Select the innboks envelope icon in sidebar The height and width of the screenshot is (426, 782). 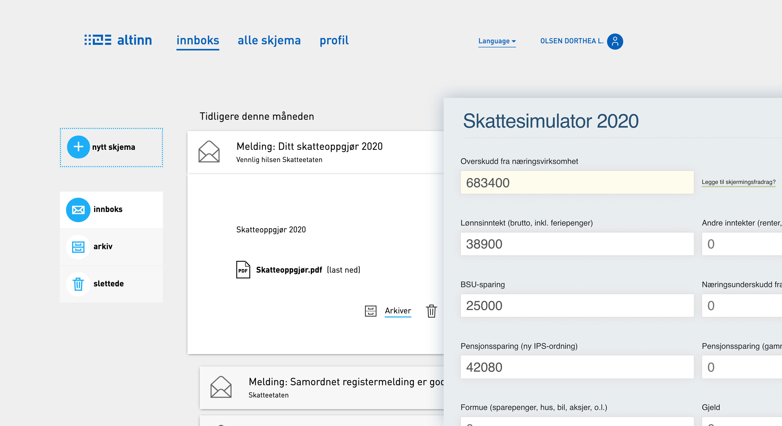click(78, 209)
